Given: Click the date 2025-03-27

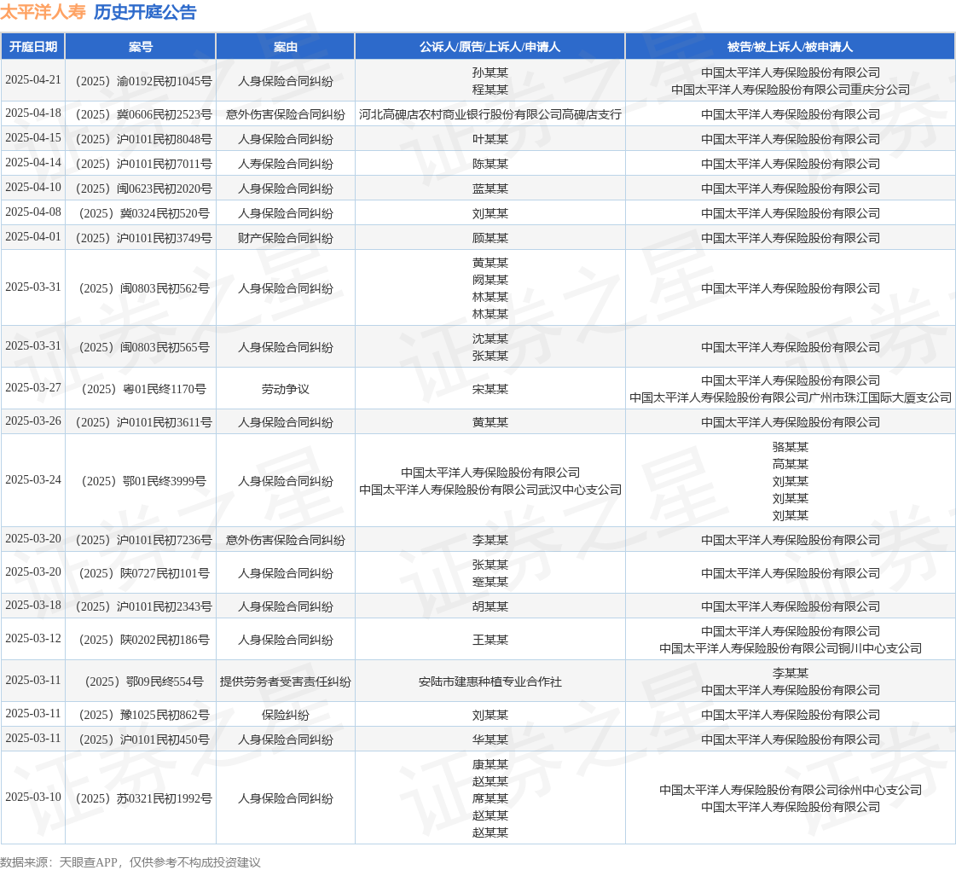Looking at the screenshot, I should click(x=33, y=388).
